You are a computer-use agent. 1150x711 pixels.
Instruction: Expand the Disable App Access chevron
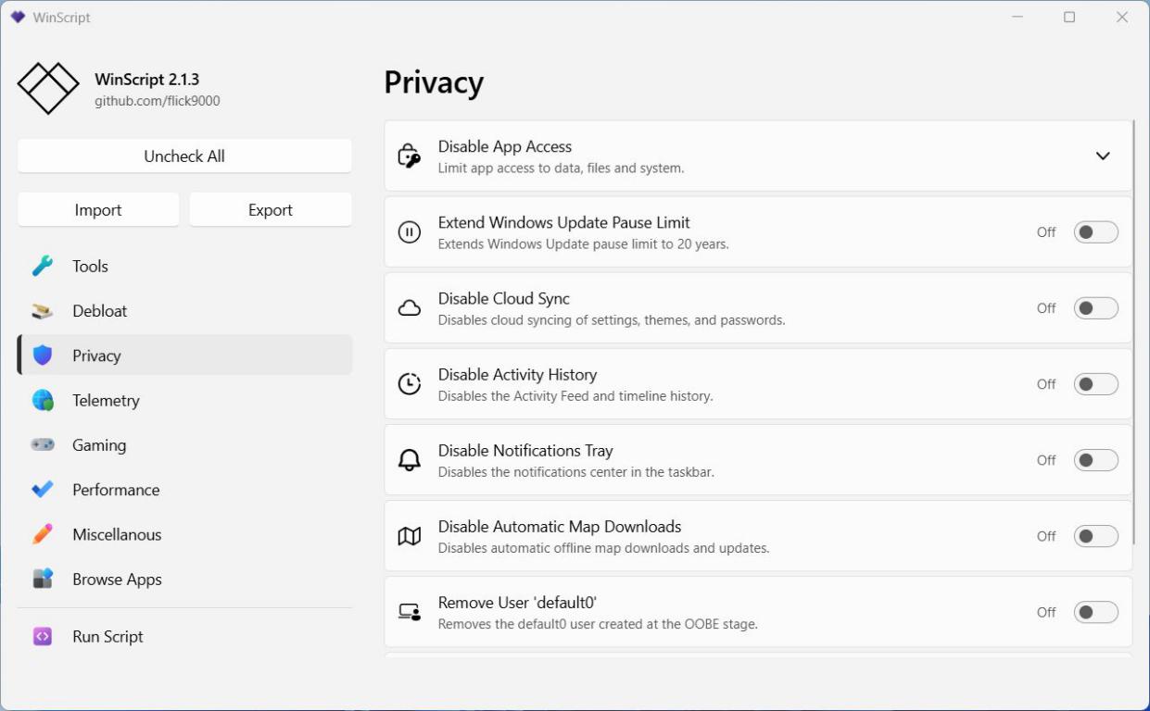point(1103,156)
